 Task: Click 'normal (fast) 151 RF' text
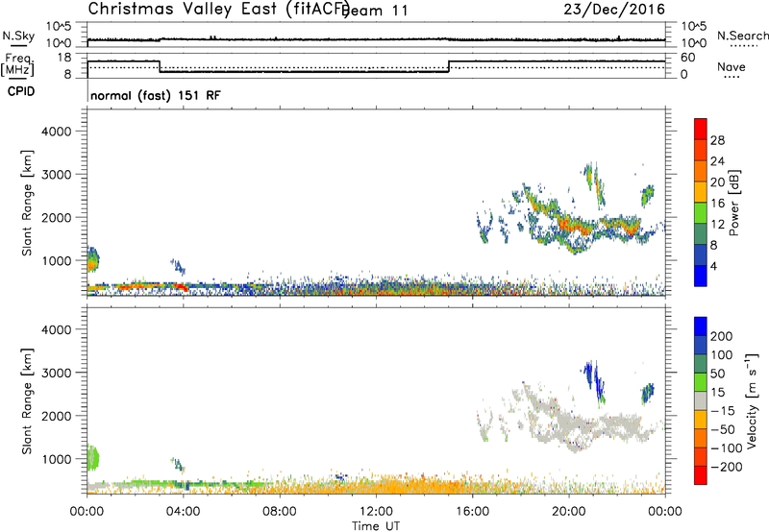tap(156, 95)
